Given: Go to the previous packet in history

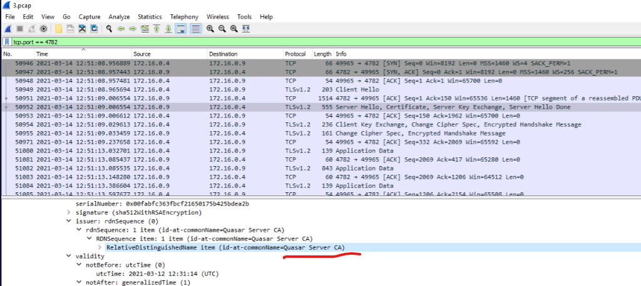Looking at the screenshot, I should pos(121,29).
